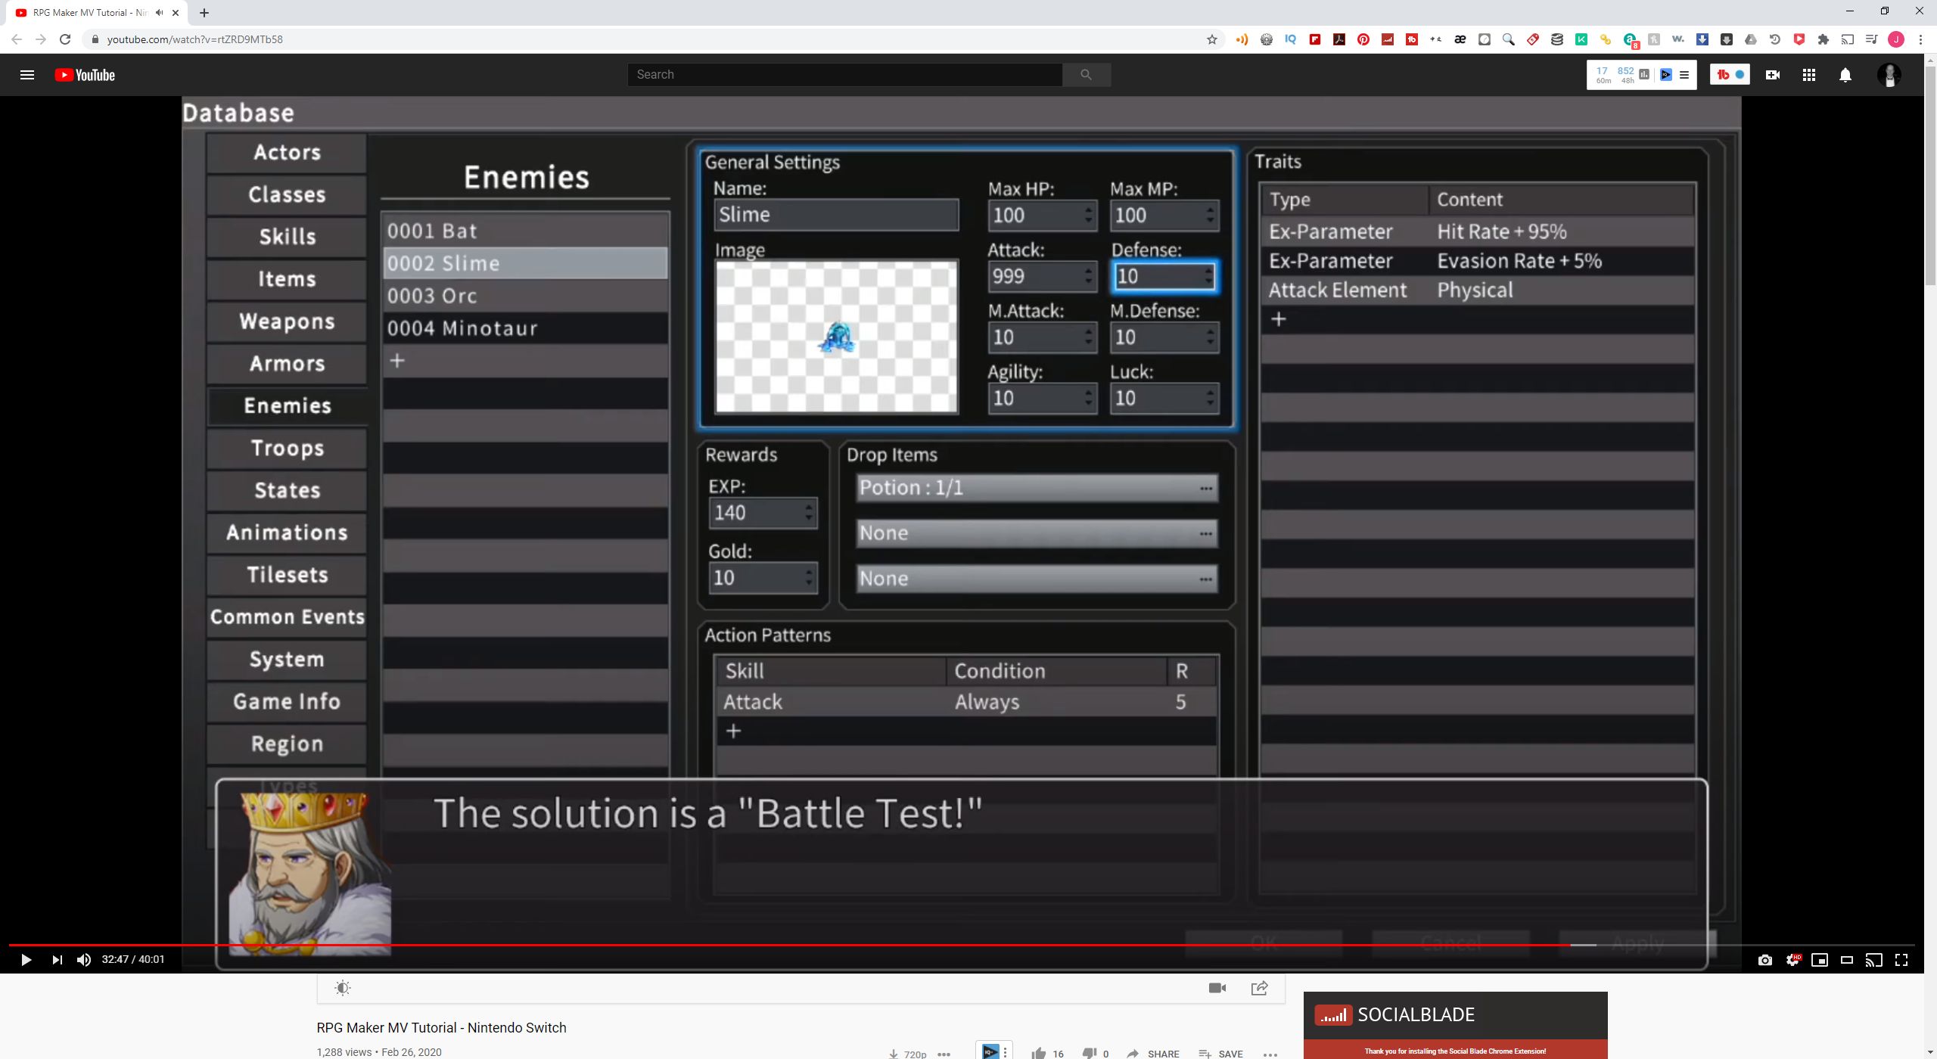The image size is (1937, 1059).
Task: Mute the RPG Maker MV Tutorial tab
Action: pos(159,13)
